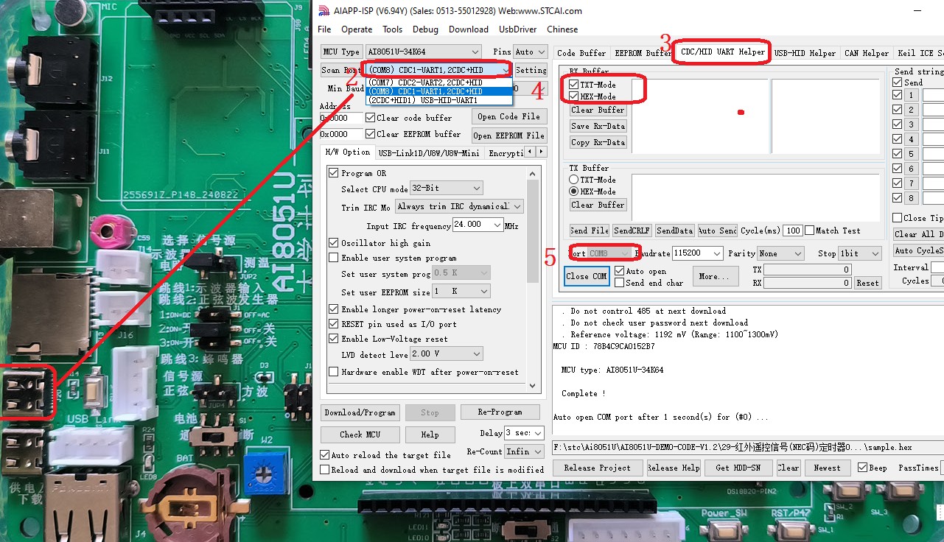944x542 pixels.
Task: Toggle Oscillator high gain checkbox
Action: coord(334,243)
